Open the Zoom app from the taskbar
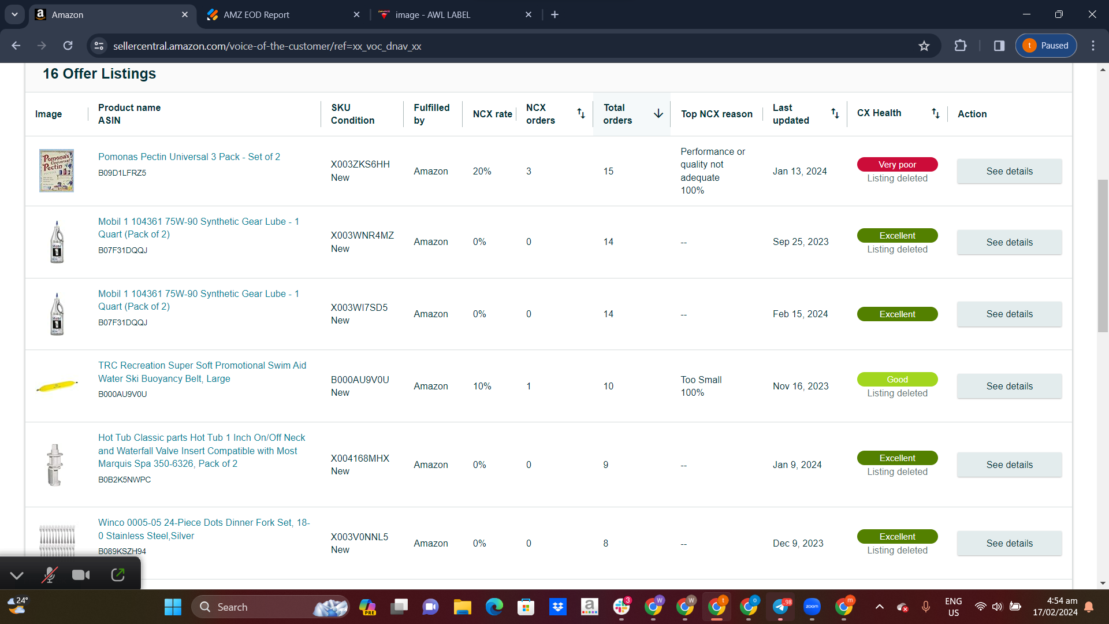Image resolution: width=1109 pixels, height=624 pixels. (x=812, y=607)
